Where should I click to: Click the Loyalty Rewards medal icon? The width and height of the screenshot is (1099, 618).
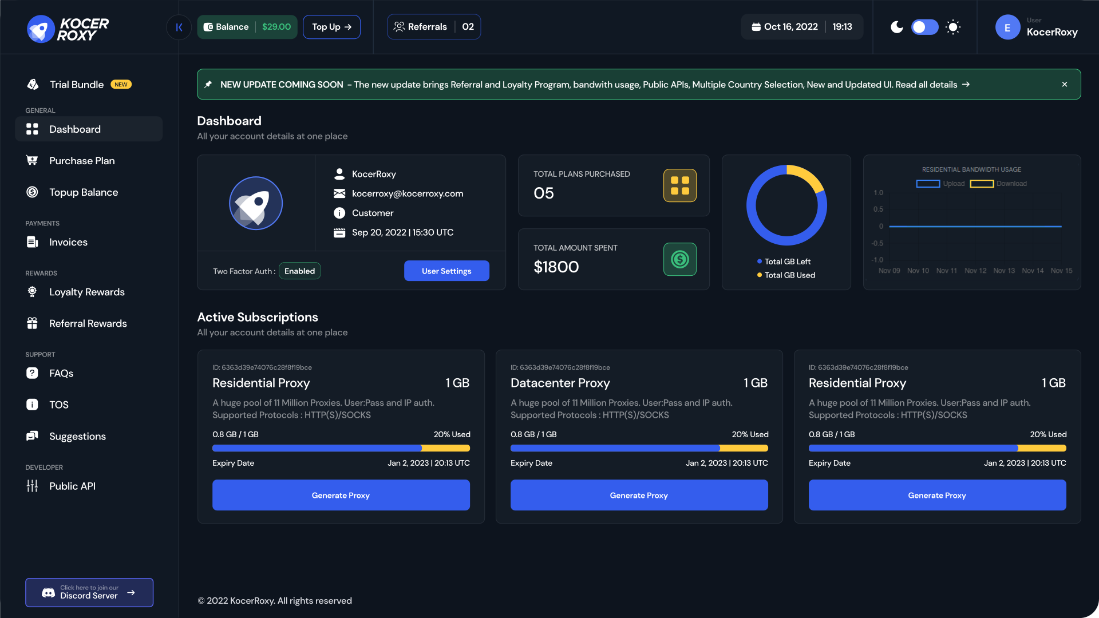[x=32, y=292]
